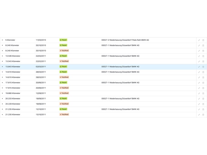Click pencil icon for the 13.546 Kilometer row
207x155 pixels.
(199, 56)
